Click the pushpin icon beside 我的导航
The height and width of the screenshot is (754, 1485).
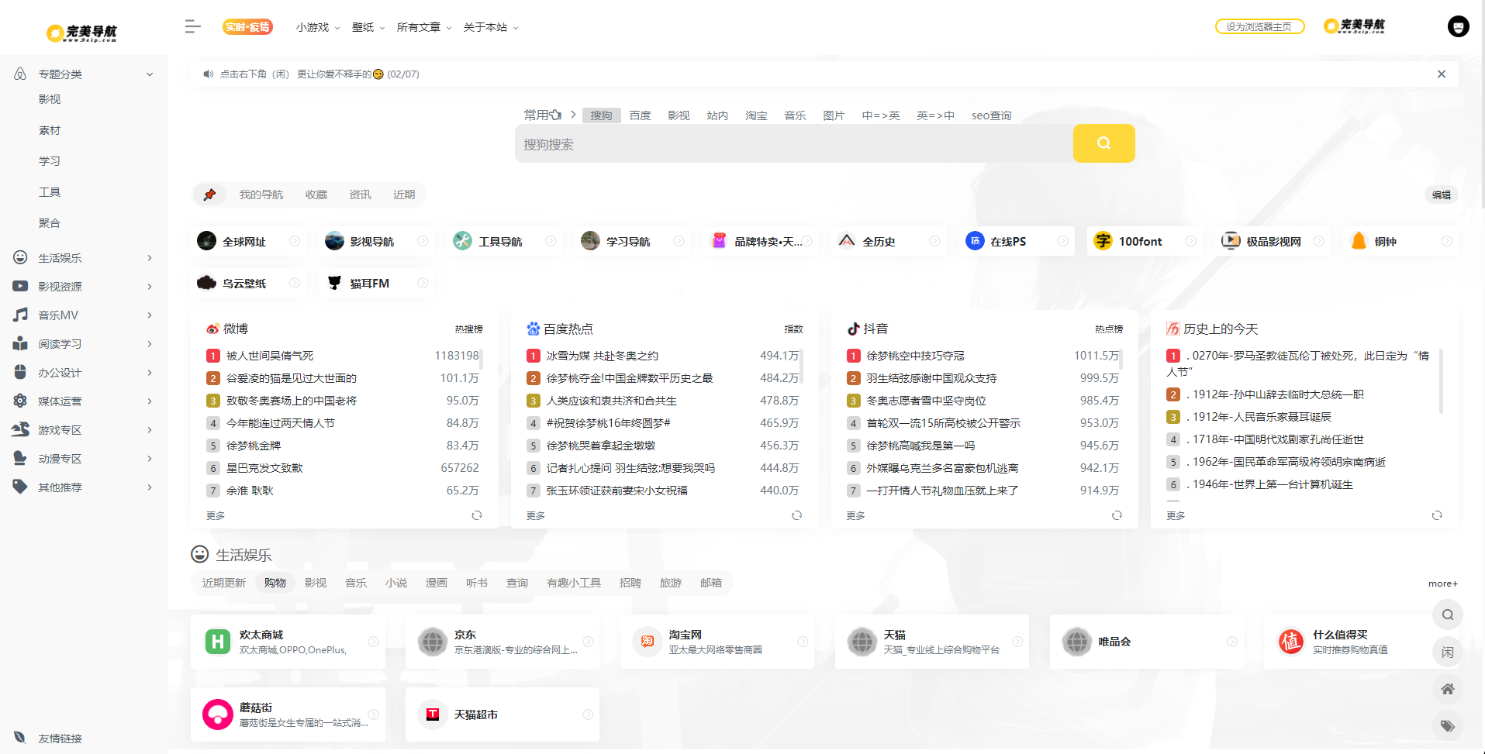[x=209, y=195]
